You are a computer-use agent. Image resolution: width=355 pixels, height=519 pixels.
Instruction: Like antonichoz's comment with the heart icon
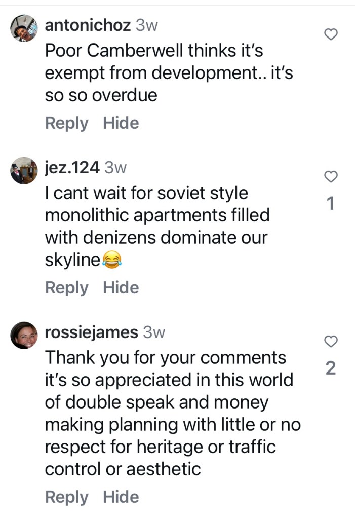click(x=330, y=34)
